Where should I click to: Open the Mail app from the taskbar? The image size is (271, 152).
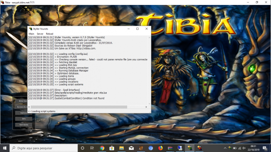[131, 148]
